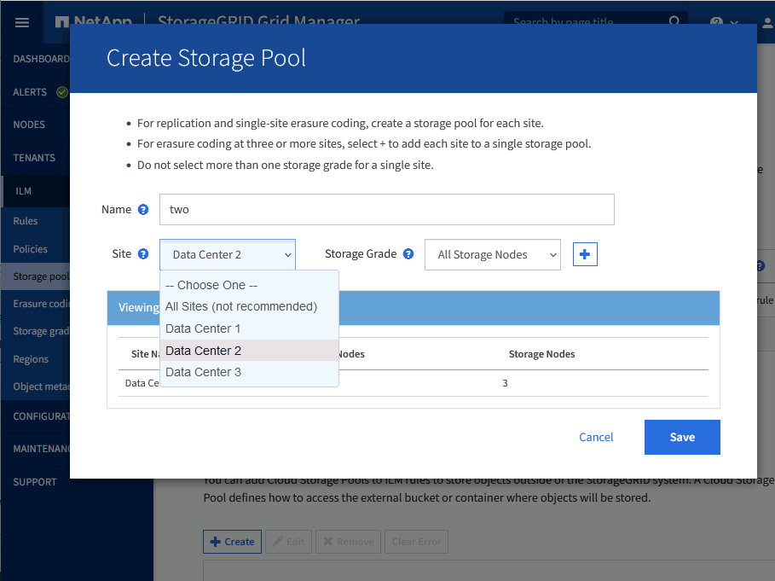Screen dimensions: 775x581
Task: Click the Remove button in background page
Action: click(x=349, y=542)
